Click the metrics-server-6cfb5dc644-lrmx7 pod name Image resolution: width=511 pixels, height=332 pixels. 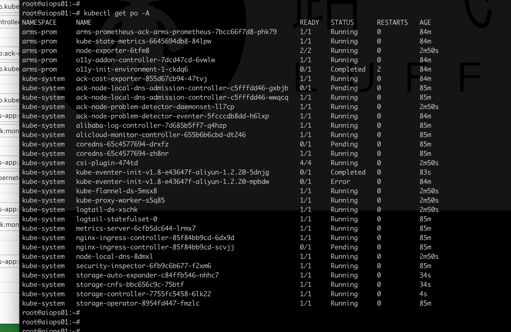click(136, 228)
